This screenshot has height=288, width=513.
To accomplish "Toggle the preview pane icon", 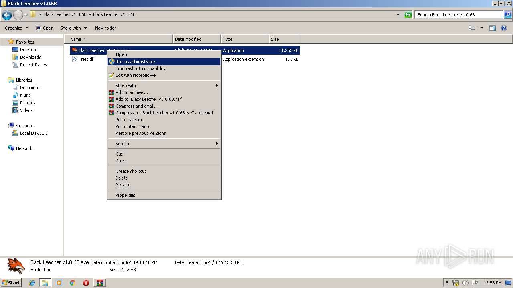I will [x=493, y=28].
